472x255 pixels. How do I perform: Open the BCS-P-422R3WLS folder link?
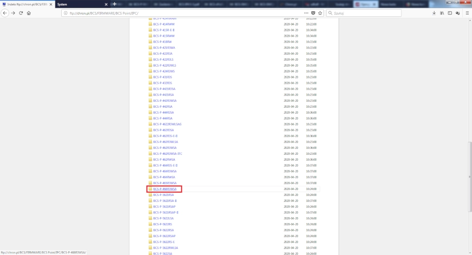click(x=165, y=65)
